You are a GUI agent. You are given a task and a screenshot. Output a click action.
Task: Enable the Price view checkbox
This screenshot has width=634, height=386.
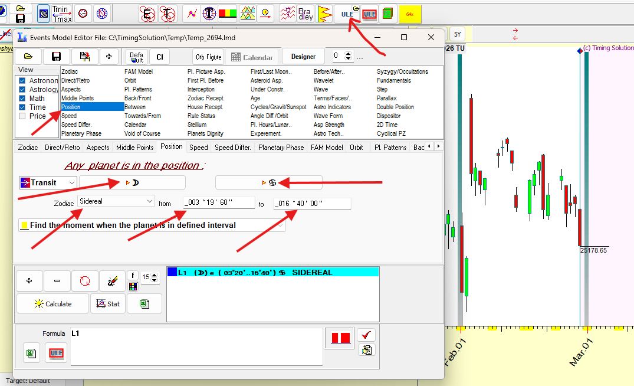(x=22, y=116)
